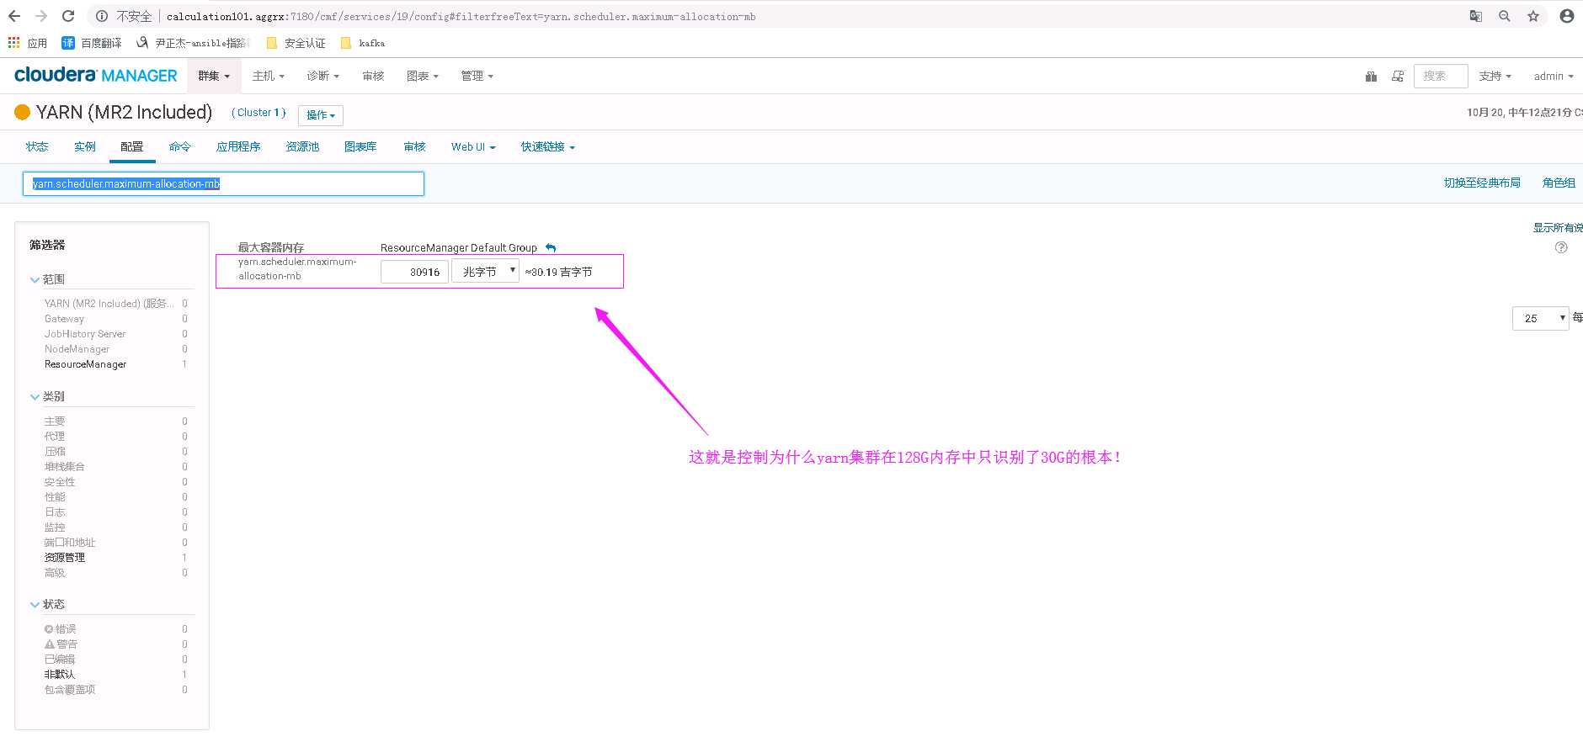
Task: Reset value to default with undo arrow
Action: [551, 247]
